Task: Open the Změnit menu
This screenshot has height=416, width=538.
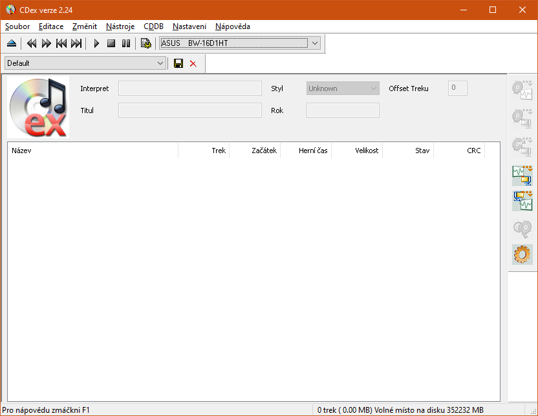Action: [x=85, y=26]
